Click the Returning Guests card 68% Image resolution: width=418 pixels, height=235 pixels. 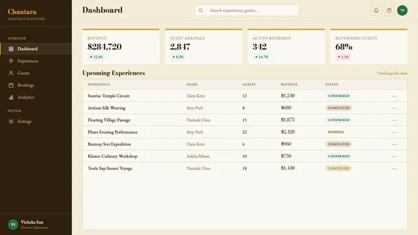point(369,46)
